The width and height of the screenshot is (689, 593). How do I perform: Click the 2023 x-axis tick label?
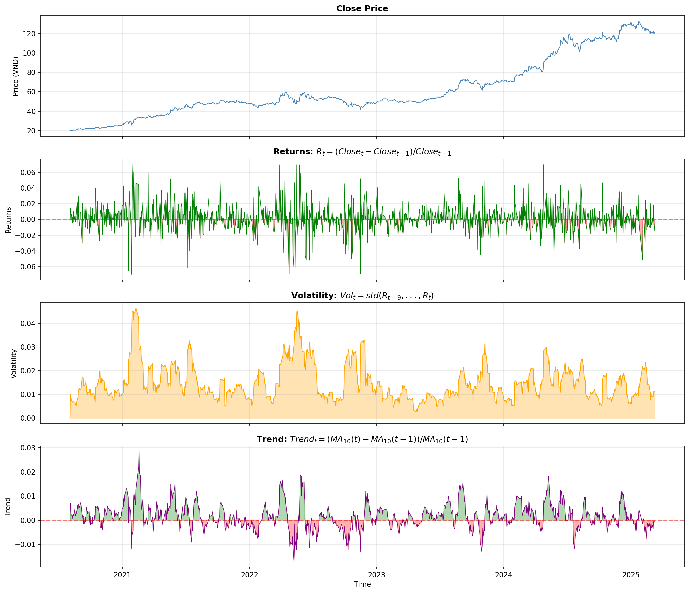376,574
